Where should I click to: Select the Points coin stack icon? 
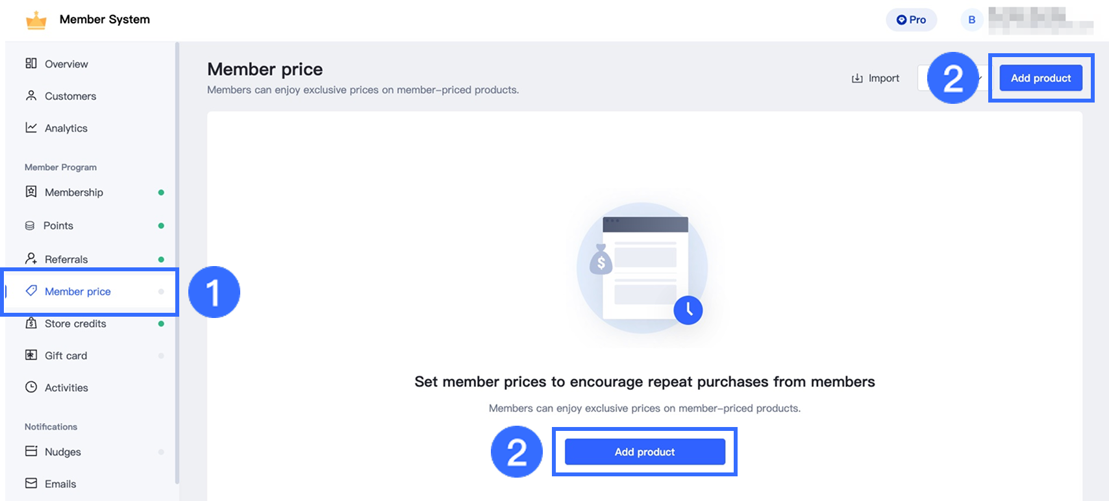[x=30, y=226]
